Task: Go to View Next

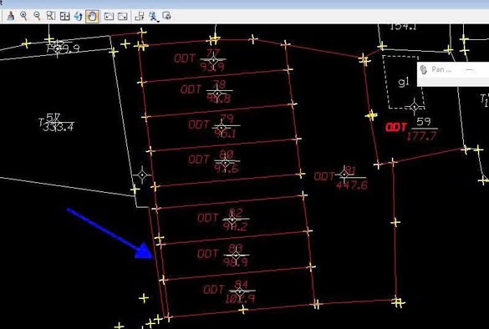Action: point(123,16)
